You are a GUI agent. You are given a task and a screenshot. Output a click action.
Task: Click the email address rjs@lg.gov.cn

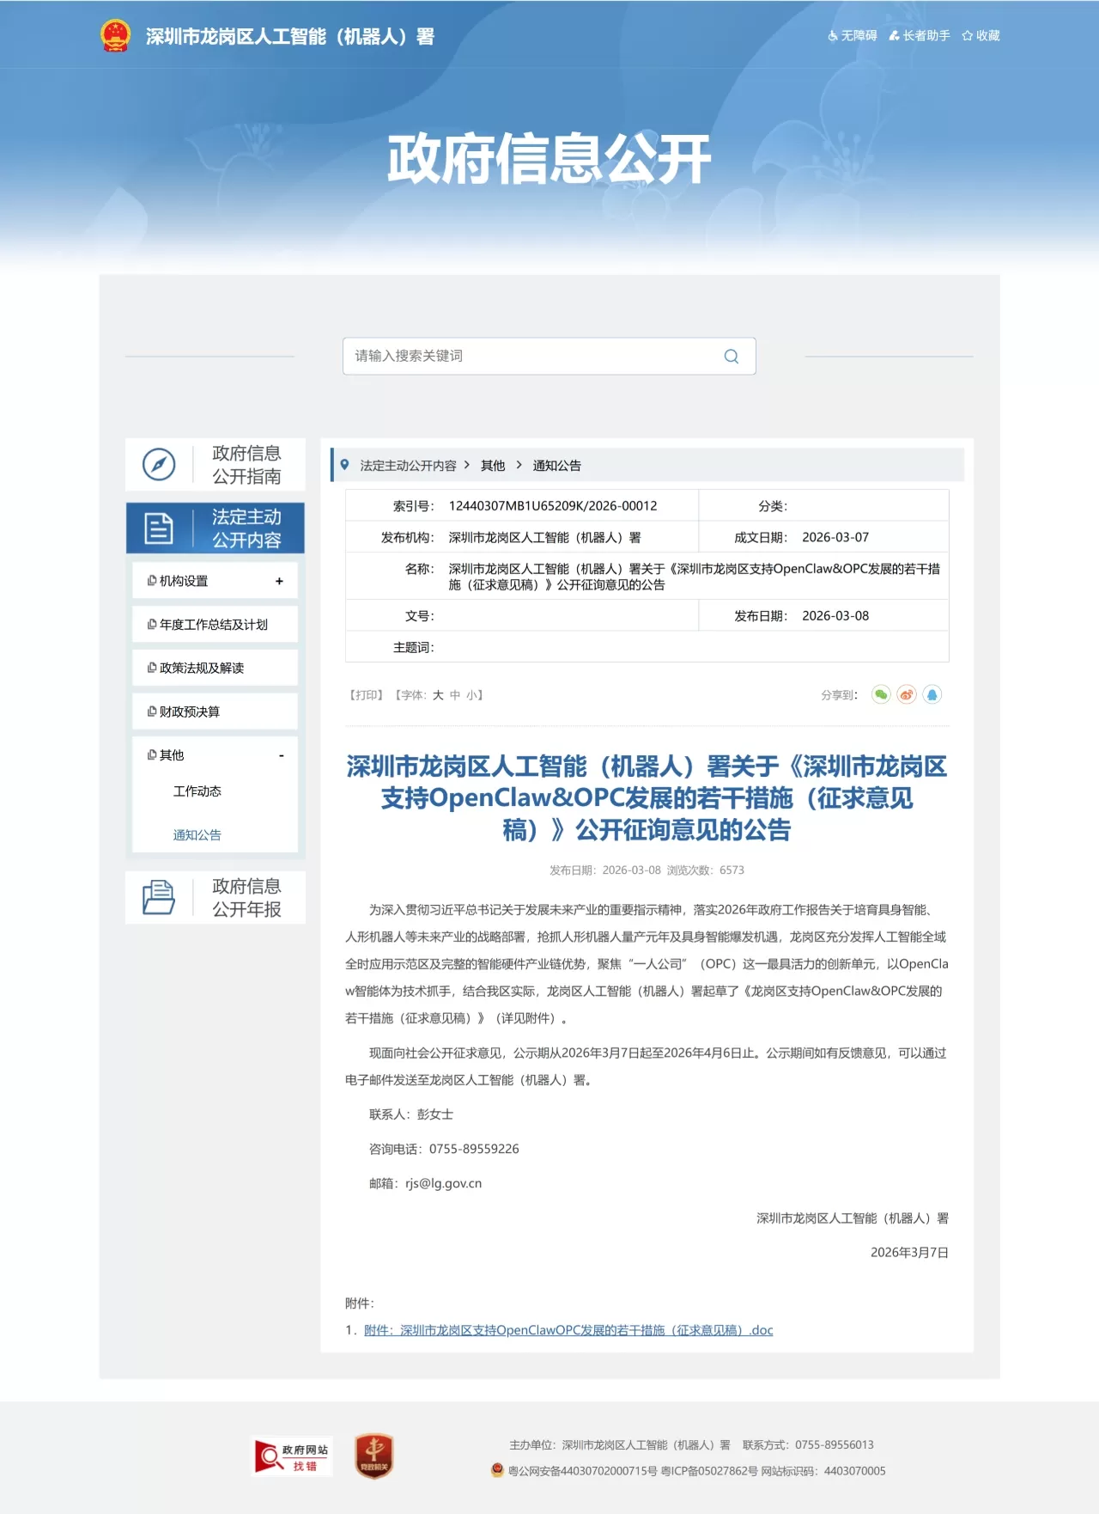click(444, 1184)
